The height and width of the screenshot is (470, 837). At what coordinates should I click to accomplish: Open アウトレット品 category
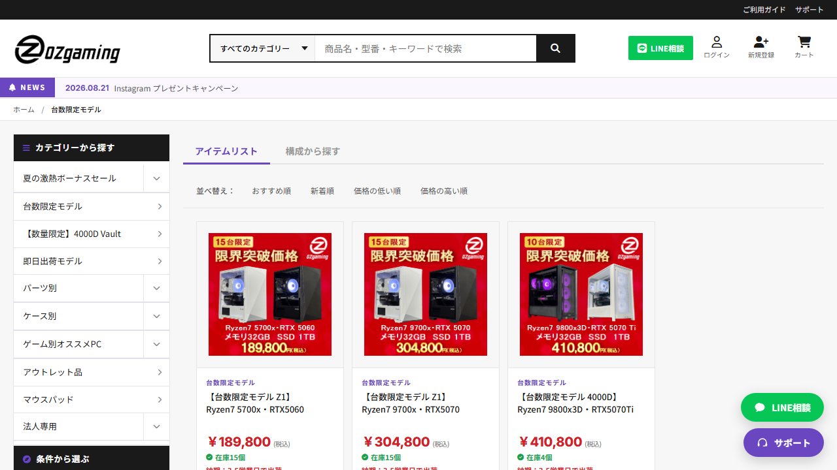[92, 372]
